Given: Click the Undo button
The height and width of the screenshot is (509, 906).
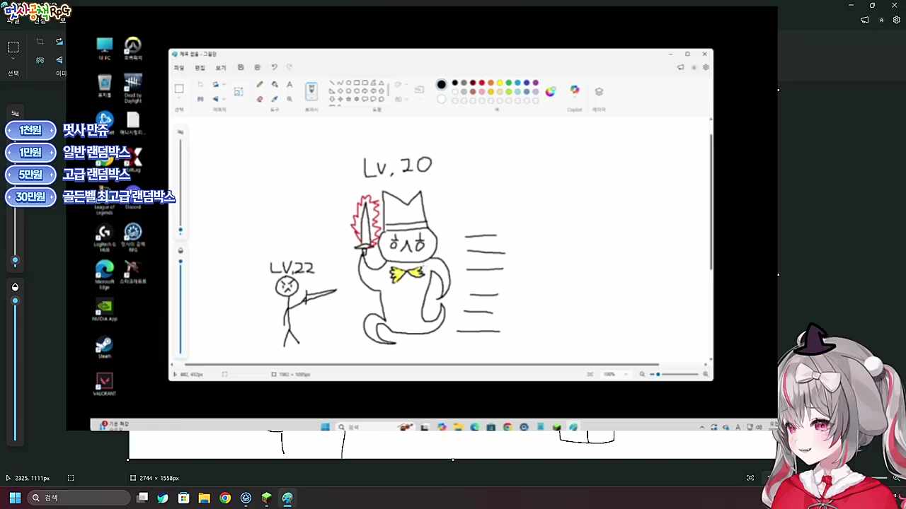Looking at the screenshot, I should click(x=274, y=66).
